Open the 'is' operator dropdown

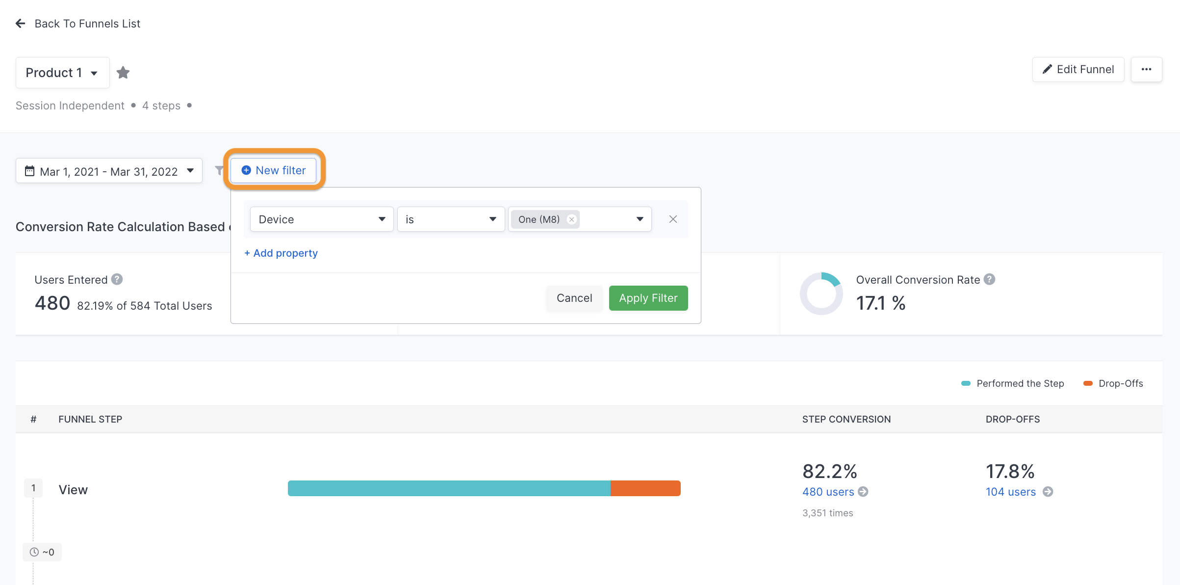pos(451,219)
